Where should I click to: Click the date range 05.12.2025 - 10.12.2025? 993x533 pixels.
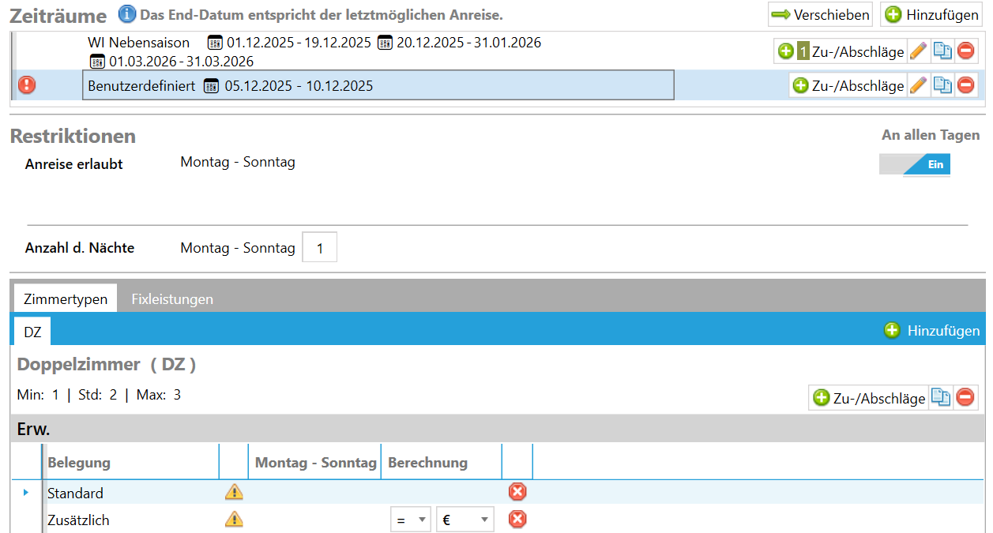coord(299,86)
